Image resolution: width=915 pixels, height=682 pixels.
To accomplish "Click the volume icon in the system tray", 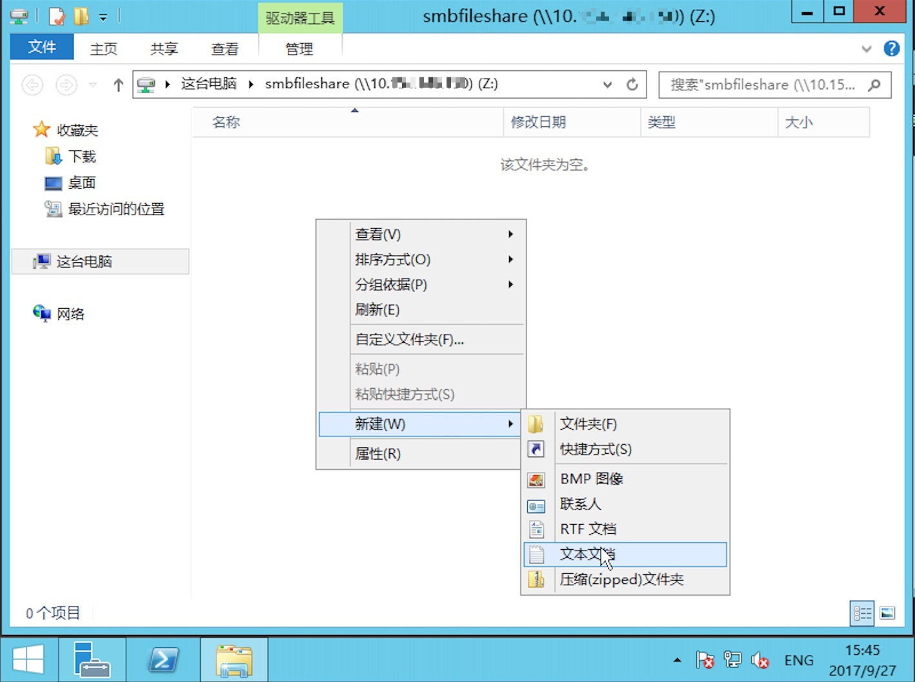I will tap(760, 659).
